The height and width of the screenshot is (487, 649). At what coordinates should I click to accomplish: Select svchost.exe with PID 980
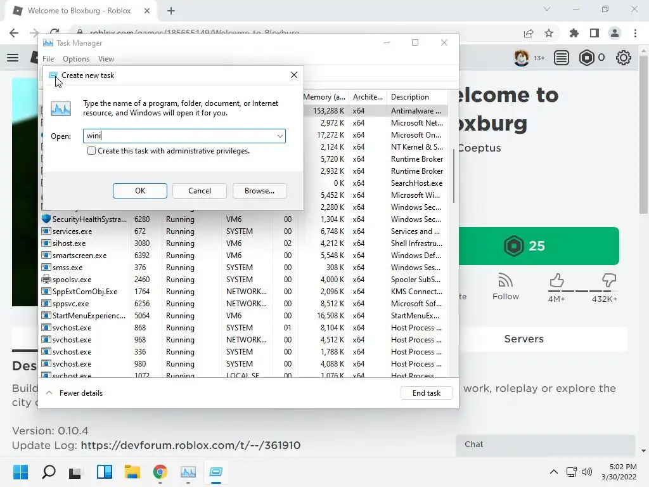pos(244,363)
